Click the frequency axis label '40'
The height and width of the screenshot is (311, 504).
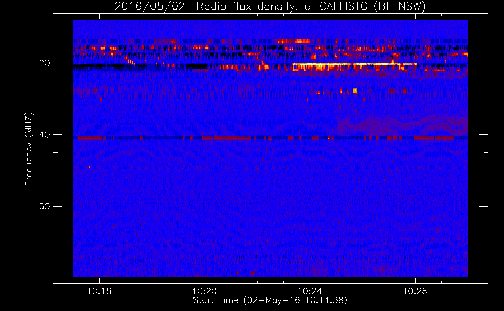coord(44,135)
